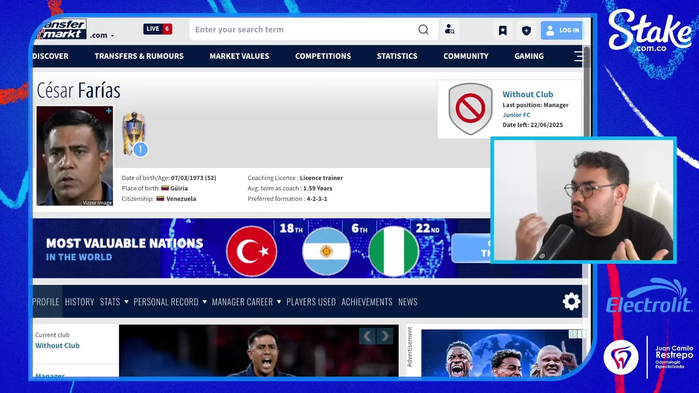The image size is (699, 393).
Task: Open MARKET VALUES menu
Action: click(239, 56)
